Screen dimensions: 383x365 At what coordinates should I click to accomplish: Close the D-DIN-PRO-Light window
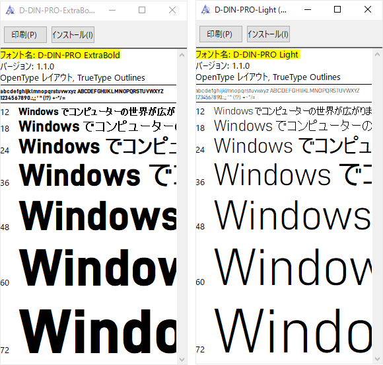click(x=368, y=9)
